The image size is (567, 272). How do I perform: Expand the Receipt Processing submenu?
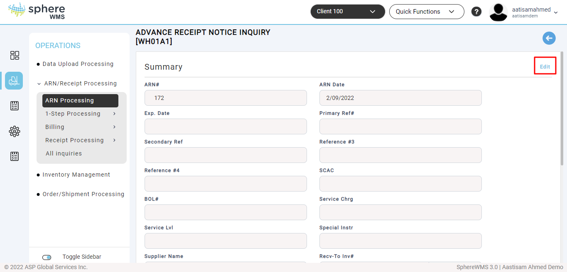80,140
